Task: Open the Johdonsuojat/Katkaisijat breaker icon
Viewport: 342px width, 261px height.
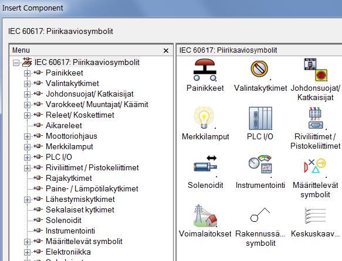Action: 316,70
